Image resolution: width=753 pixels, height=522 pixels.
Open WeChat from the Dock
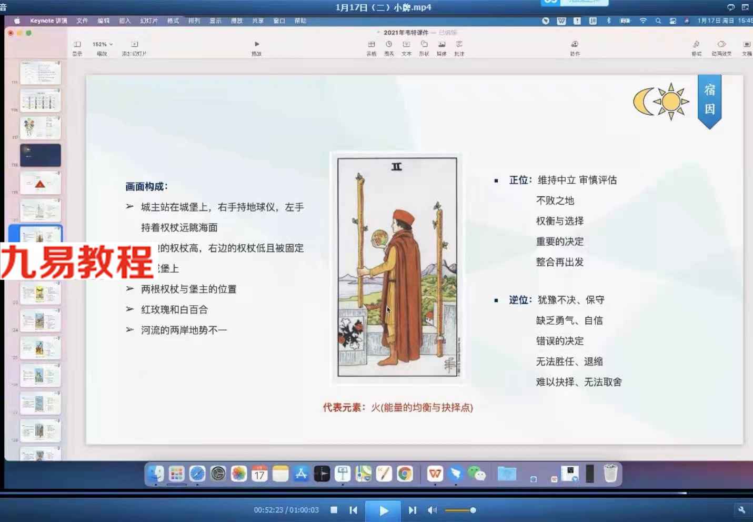point(477,474)
